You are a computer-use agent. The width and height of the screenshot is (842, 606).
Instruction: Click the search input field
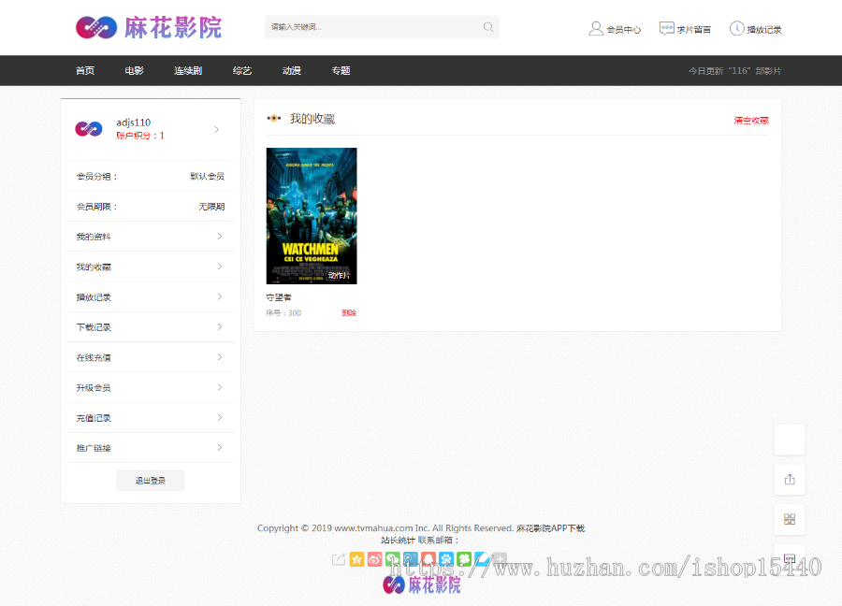pos(374,27)
